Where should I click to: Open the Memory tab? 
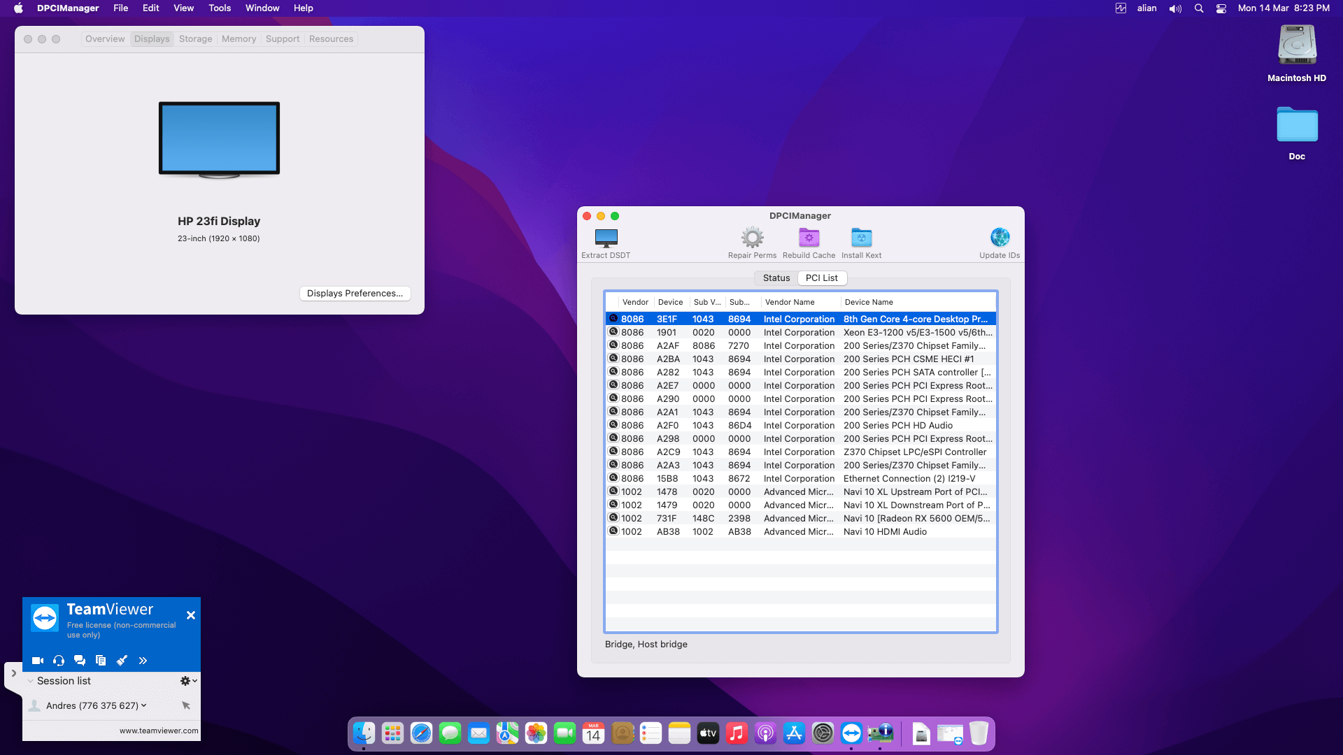[x=239, y=39]
